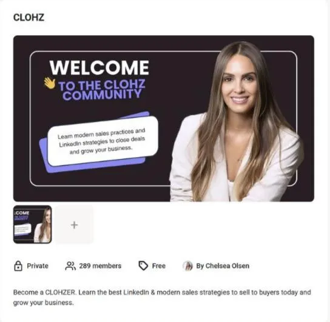Click the 289 members label
The image size is (330, 322).
(100, 266)
